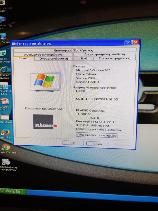Image resolution: width=158 pixels, height=211 pixels.
Task: Click the TURBO-X text
Action: pos(83,114)
